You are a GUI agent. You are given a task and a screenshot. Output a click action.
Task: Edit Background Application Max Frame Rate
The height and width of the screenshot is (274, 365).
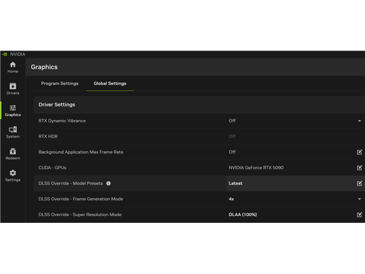(x=360, y=152)
